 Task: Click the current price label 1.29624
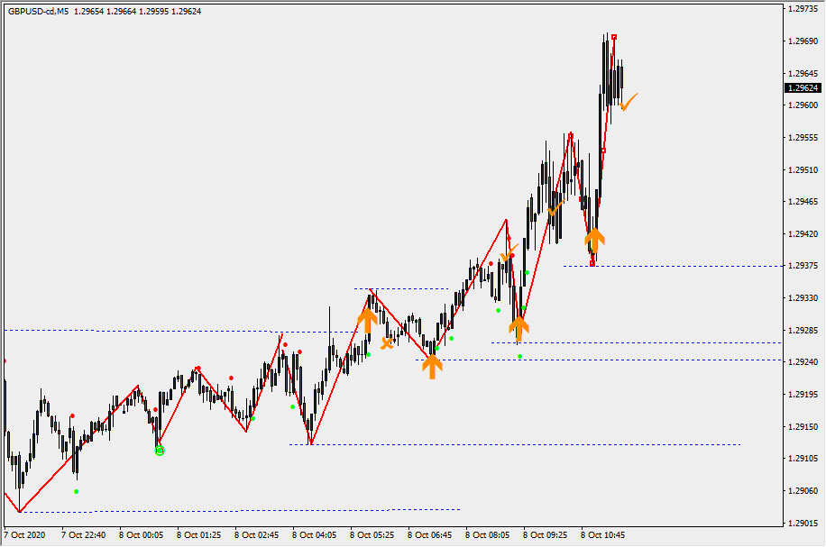click(x=802, y=88)
